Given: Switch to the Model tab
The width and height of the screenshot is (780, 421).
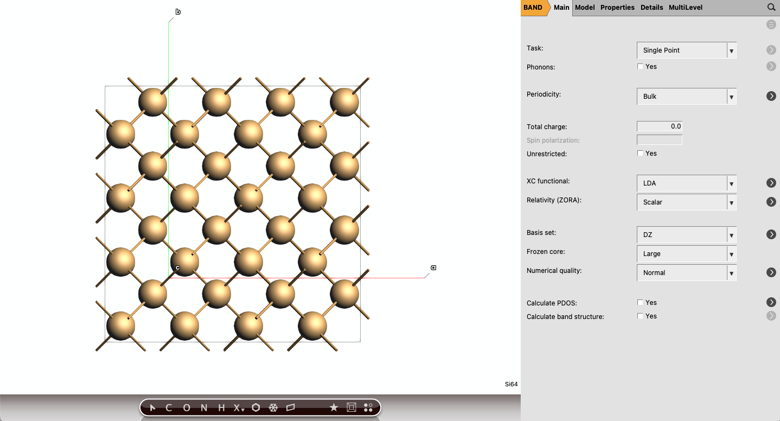Looking at the screenshot, I should 585,7.
